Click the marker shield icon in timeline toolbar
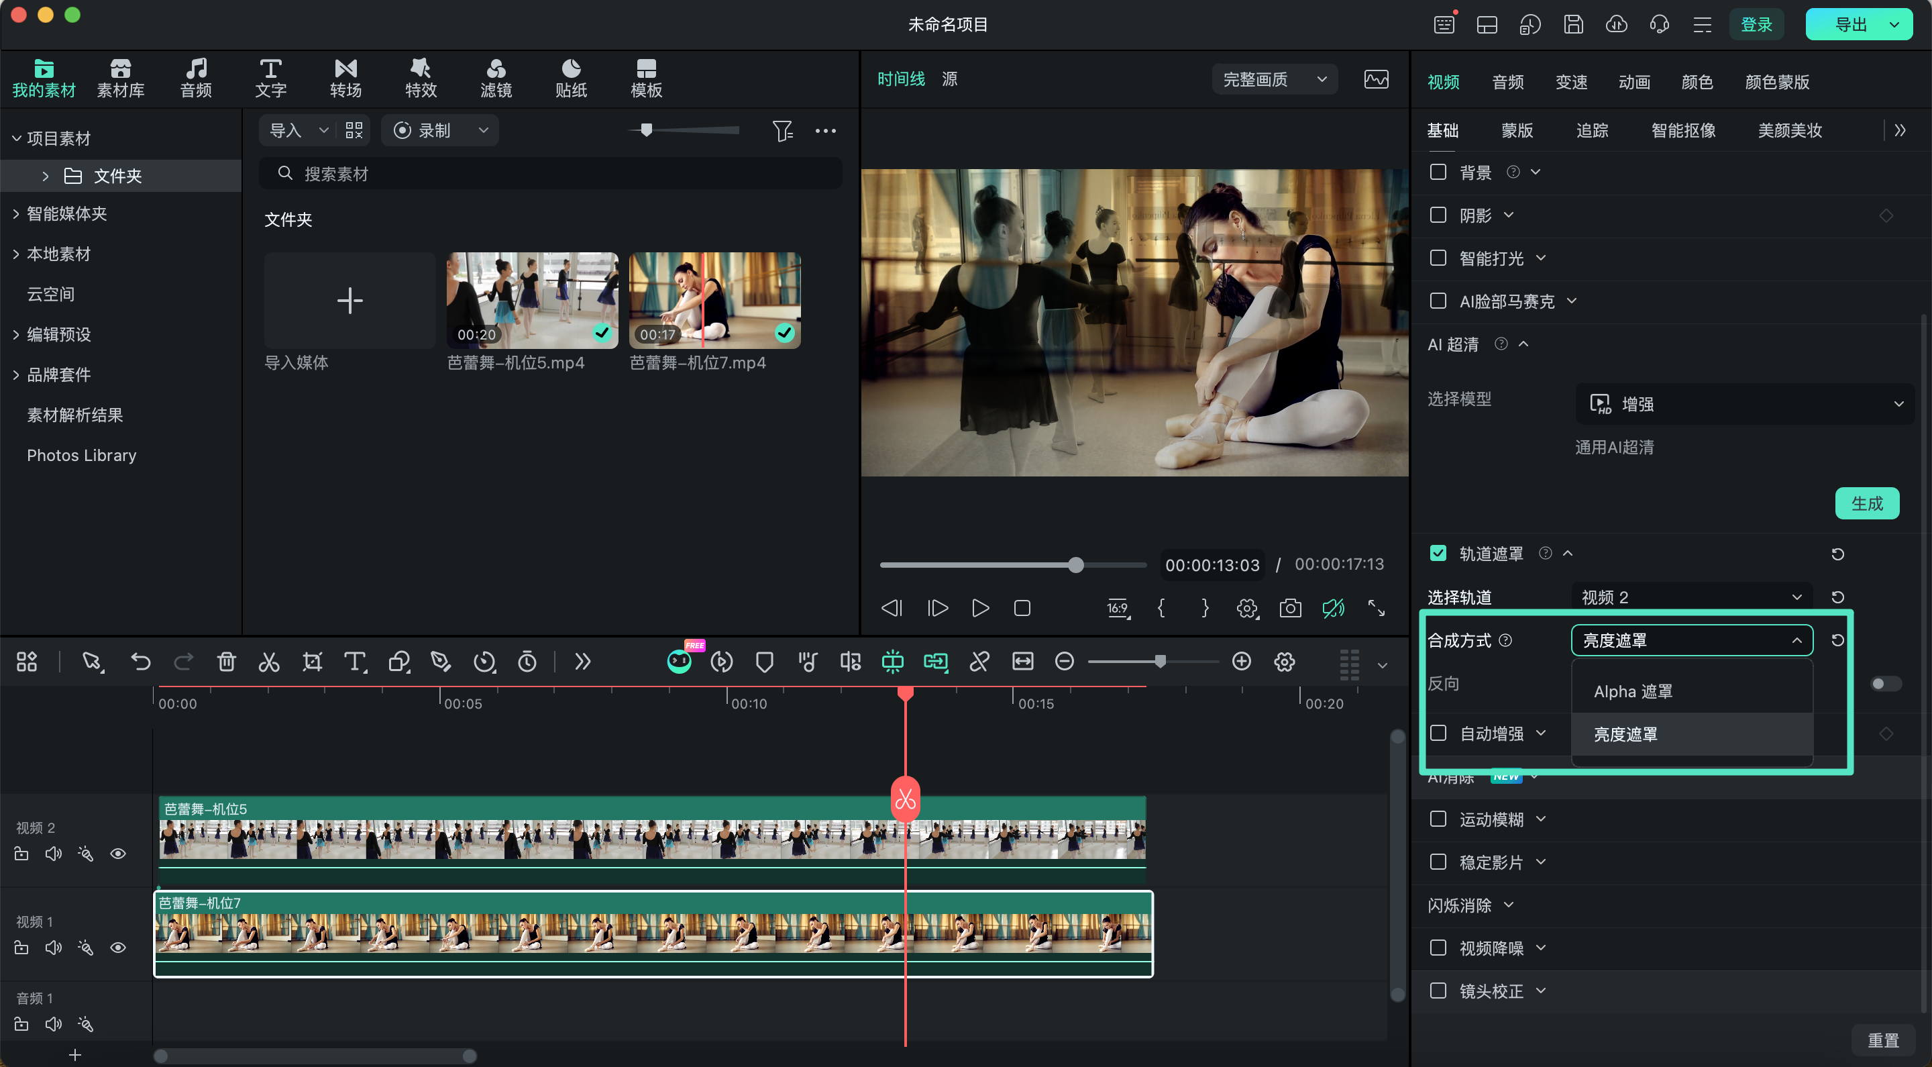Image resolution: width=1932 pixels, height=1067 pixels. [x=764, y=662]
